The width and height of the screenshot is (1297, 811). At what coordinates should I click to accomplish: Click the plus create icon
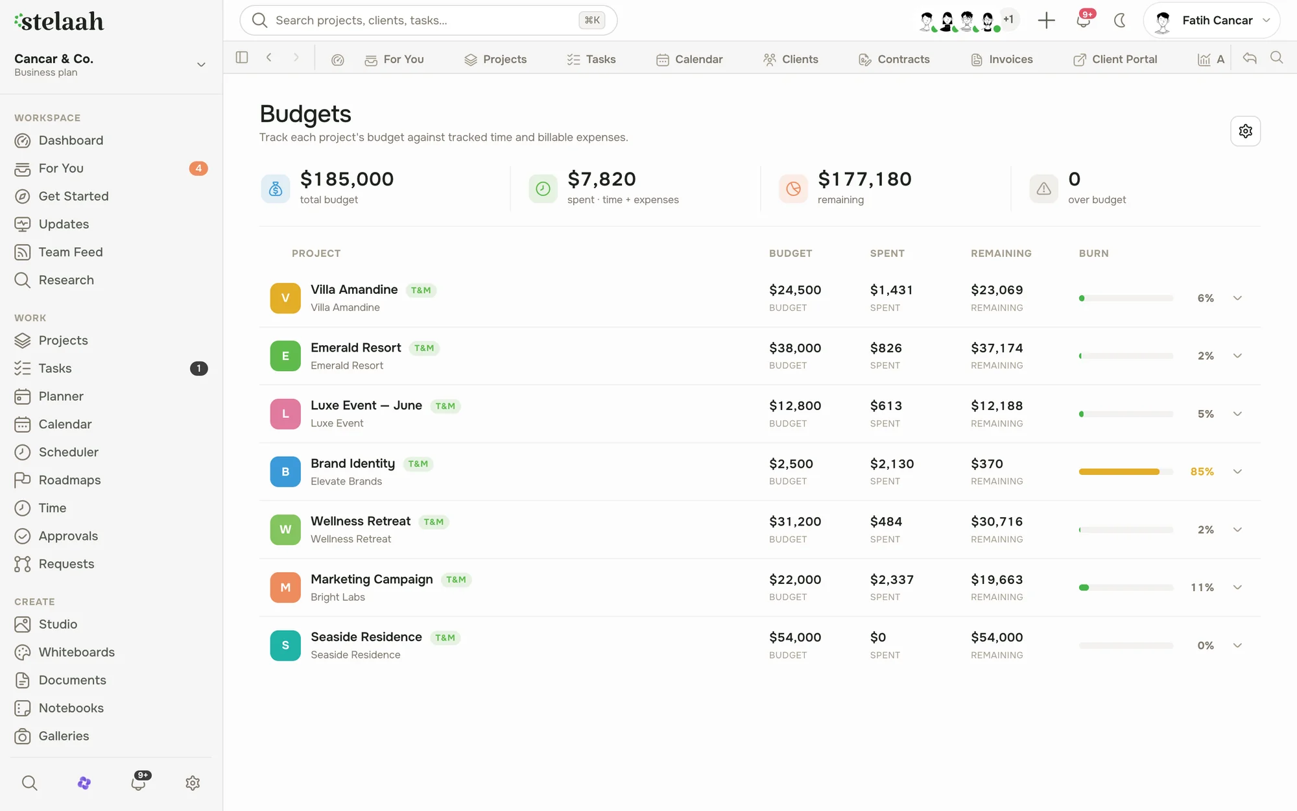pos(1046,21)
